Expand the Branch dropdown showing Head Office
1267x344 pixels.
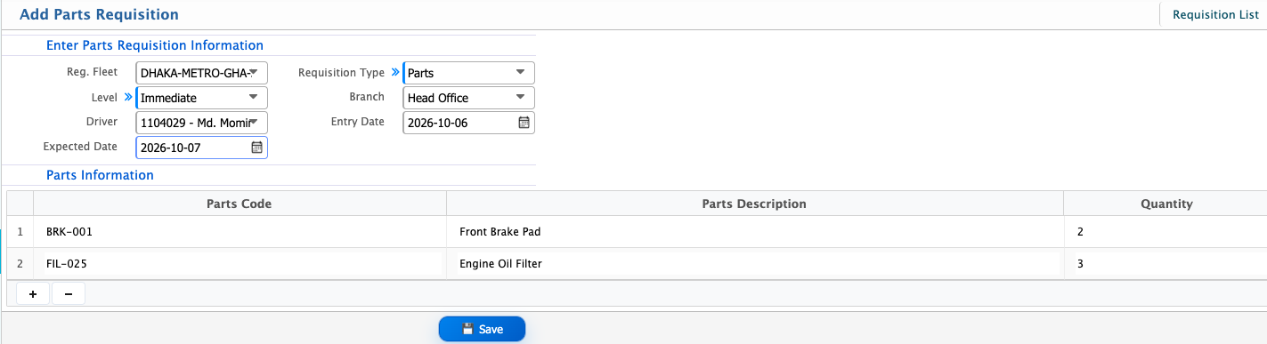[x=469, y=98]
